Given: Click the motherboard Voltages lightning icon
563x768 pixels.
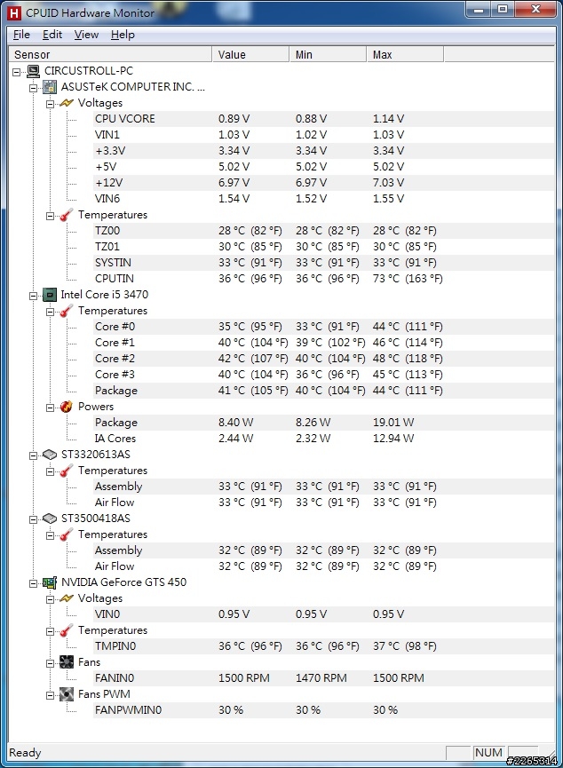Looking at the screenshot, I should pos(66,103).
